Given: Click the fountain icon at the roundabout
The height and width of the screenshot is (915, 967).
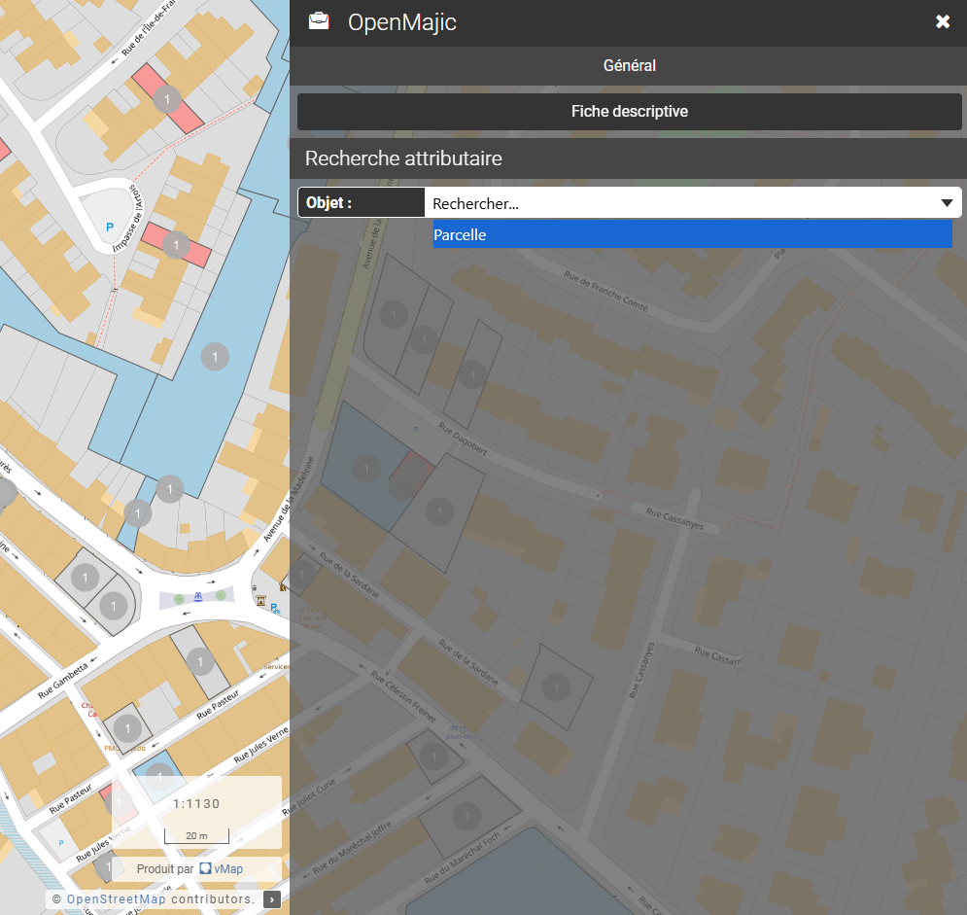Looking at the screenshot, I should point(198,597).
